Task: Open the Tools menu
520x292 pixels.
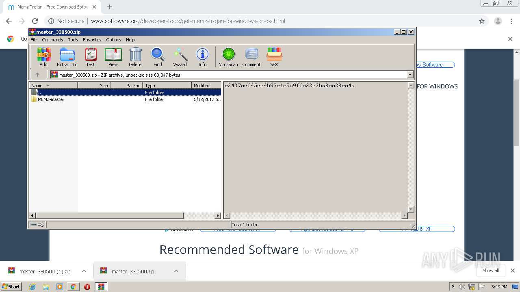Action: click(x=73, y=40)
